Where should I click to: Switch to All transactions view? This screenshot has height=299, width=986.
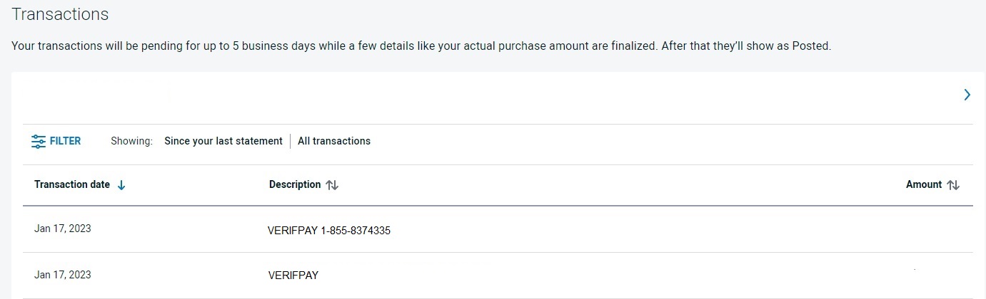[x=334, y=141]
